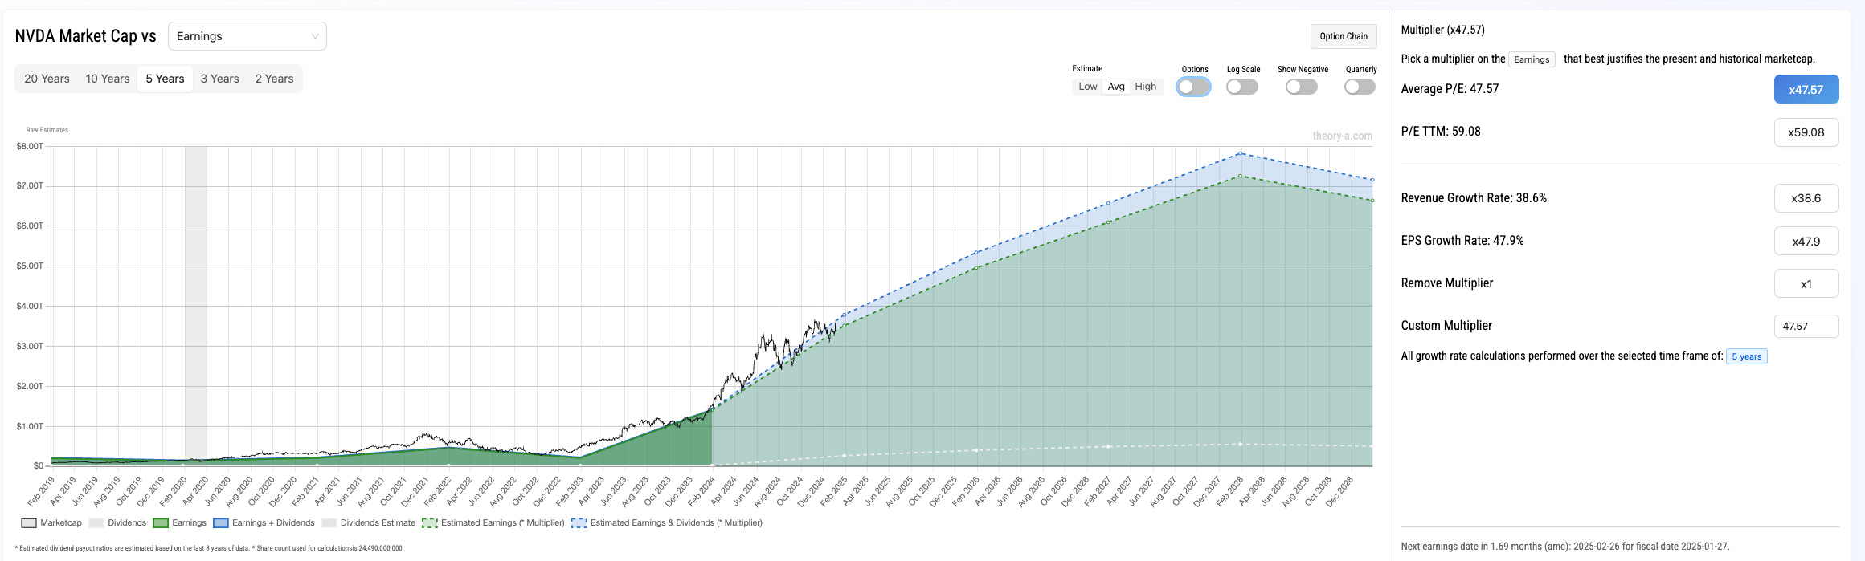Click the Raw Estimates label
Screen dimensions: 1865x561
coord(47,130)
